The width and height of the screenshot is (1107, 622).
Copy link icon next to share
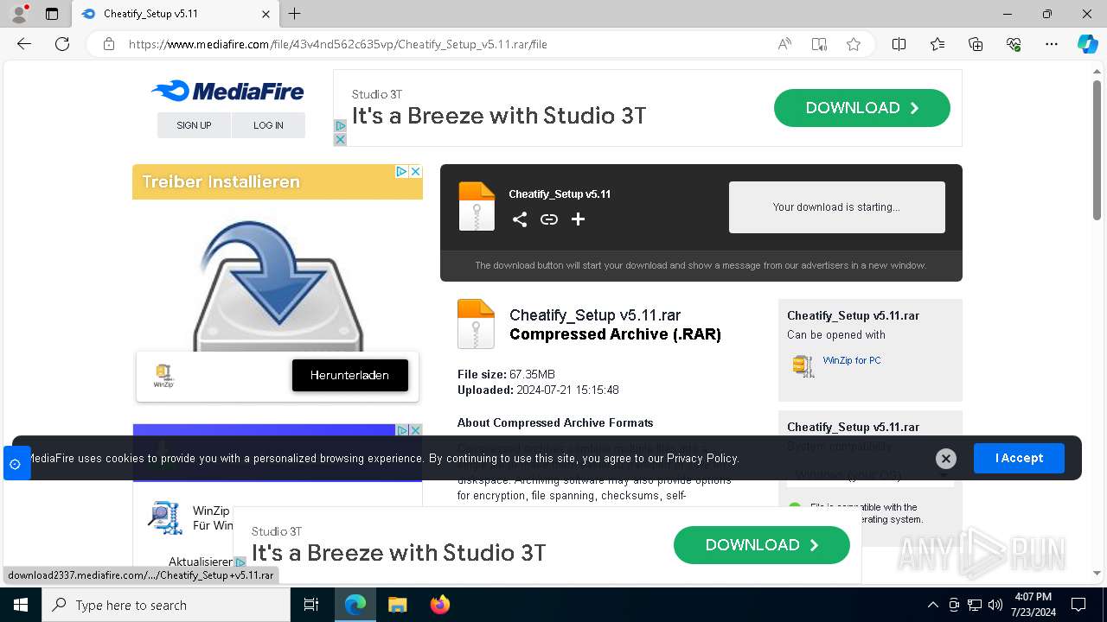tap(548, 219)
